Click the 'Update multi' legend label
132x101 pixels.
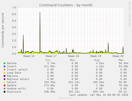click(16, 89)
